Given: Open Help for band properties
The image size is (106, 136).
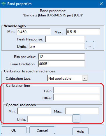Looking at the screenshot, I should click(x=80, y=132).
